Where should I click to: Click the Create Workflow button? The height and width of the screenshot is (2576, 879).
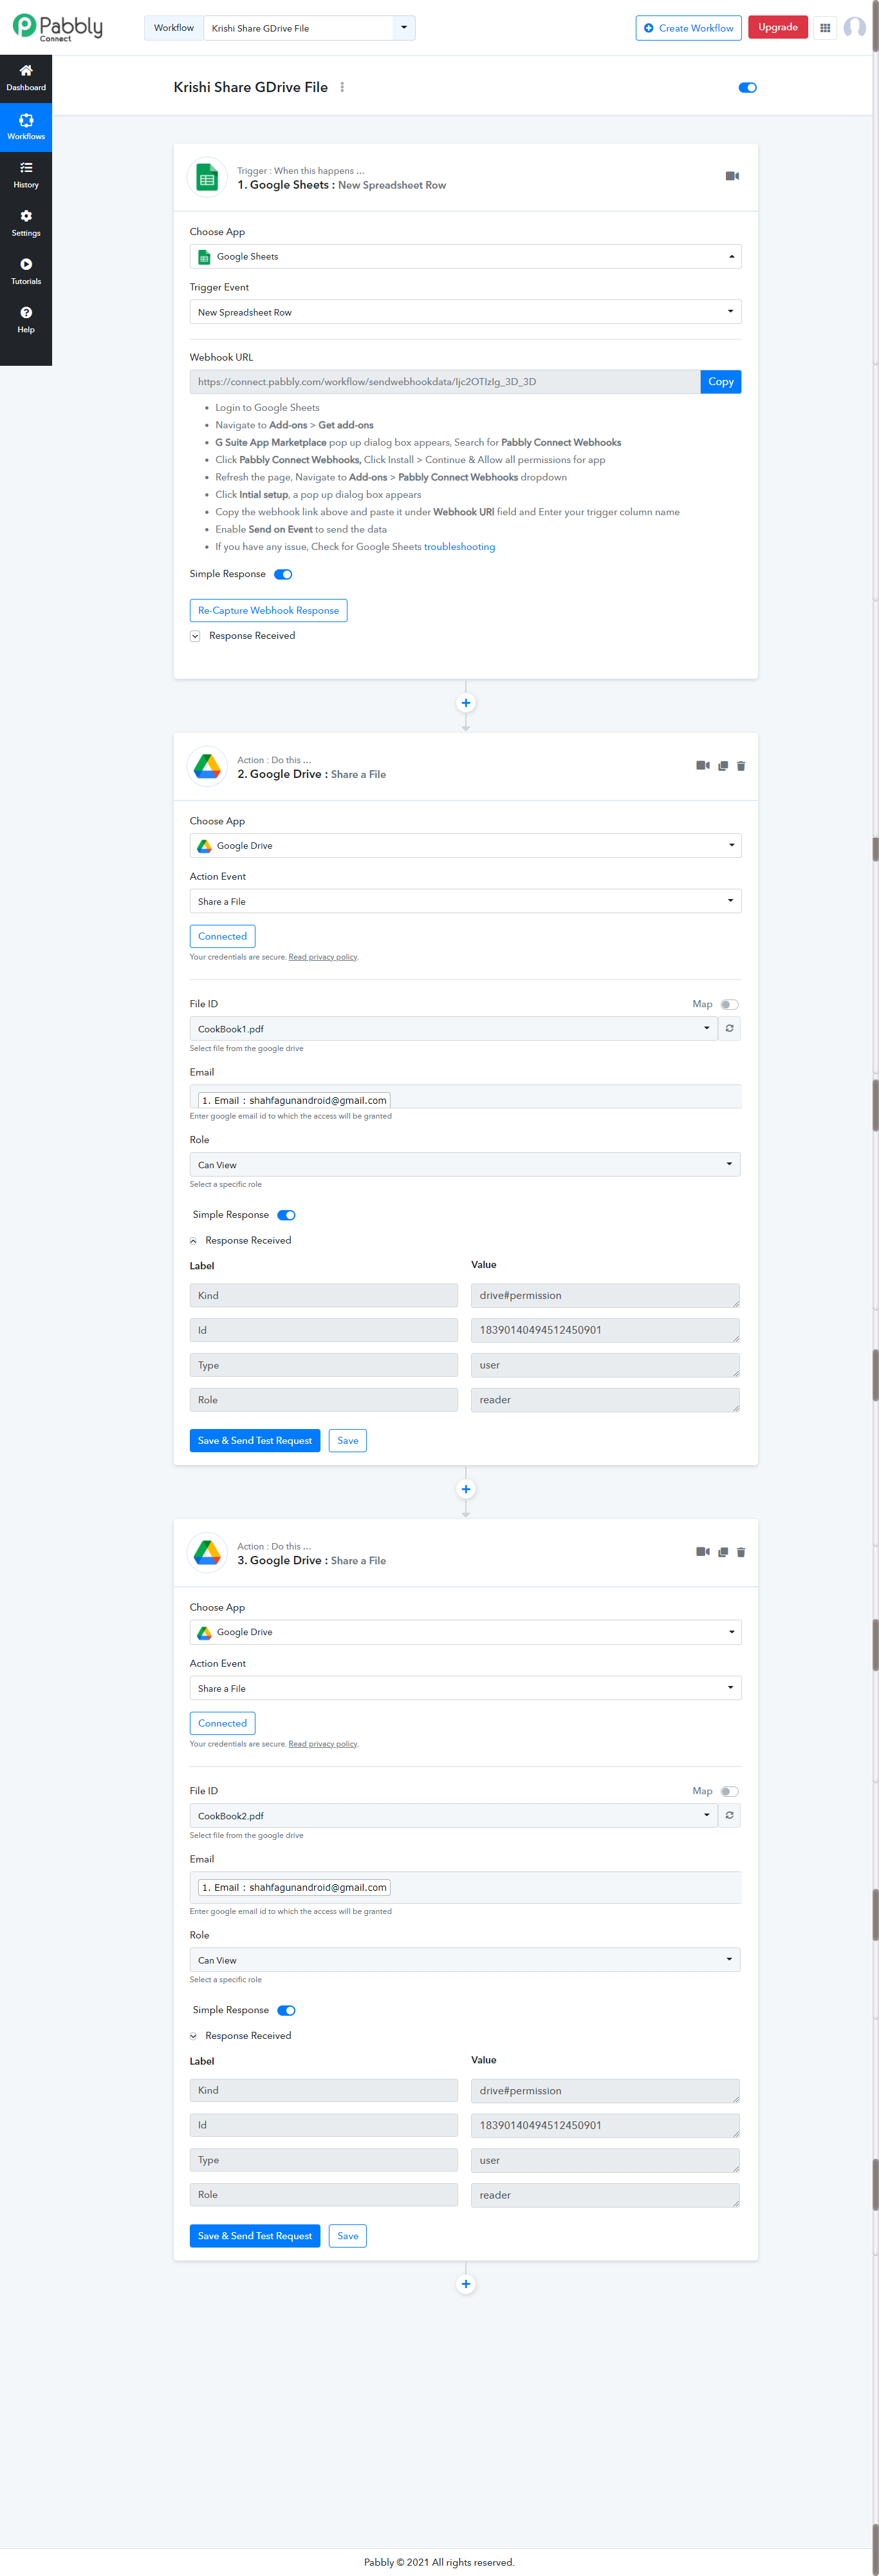click(689, 28)
